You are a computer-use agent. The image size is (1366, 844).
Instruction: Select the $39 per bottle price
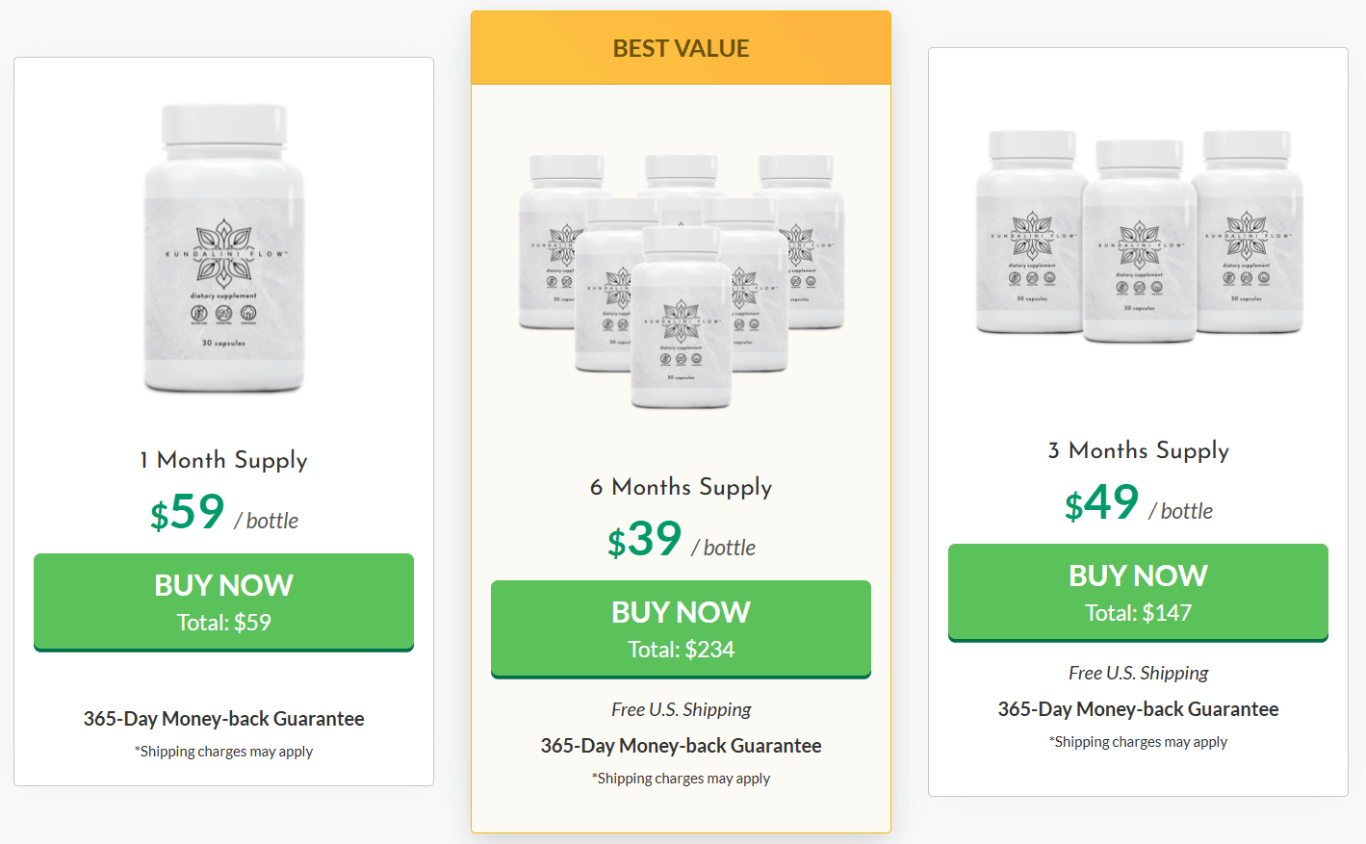[x=681, y=541]
